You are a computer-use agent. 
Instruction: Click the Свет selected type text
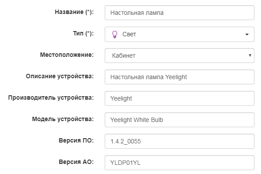(129, 35)
